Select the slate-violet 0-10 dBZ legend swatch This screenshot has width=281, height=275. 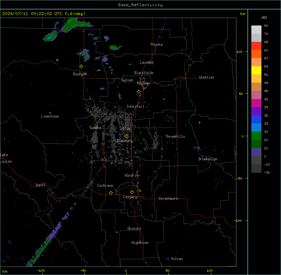[x=256, y=152]
